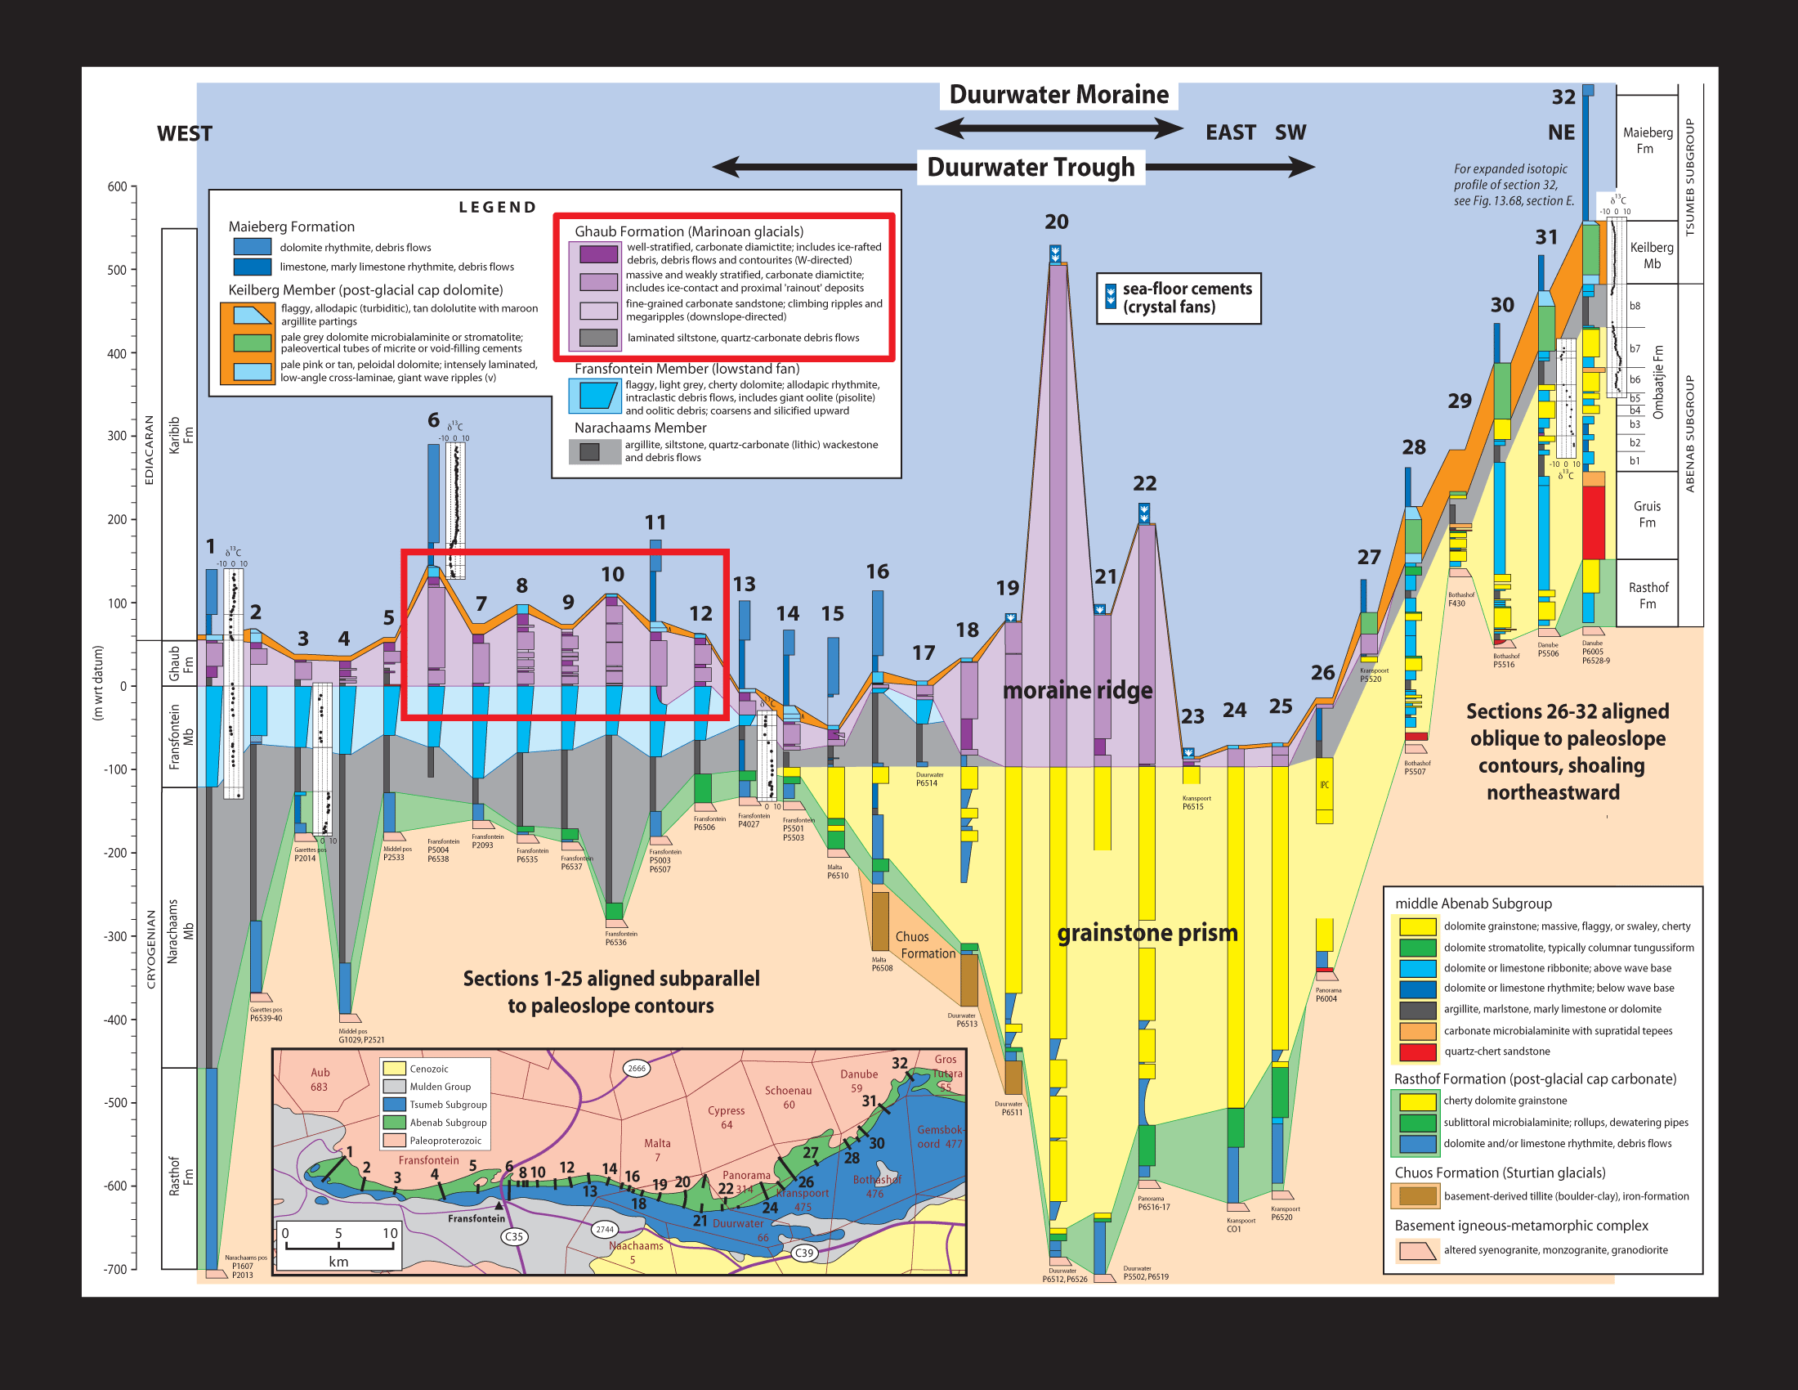Click the crystal fan icon atop section 20
This screenshot has height=1390, width=1798.
1054,253
